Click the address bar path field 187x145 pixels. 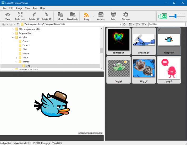coord(71,24)
